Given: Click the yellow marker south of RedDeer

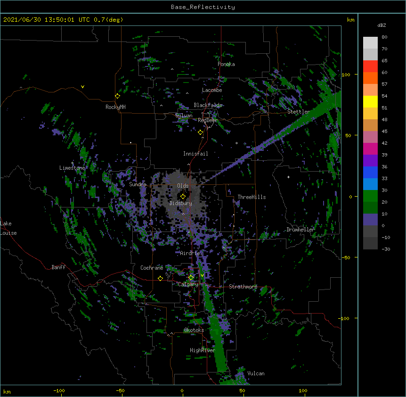Looking at the screenshot, I should 200,132.
